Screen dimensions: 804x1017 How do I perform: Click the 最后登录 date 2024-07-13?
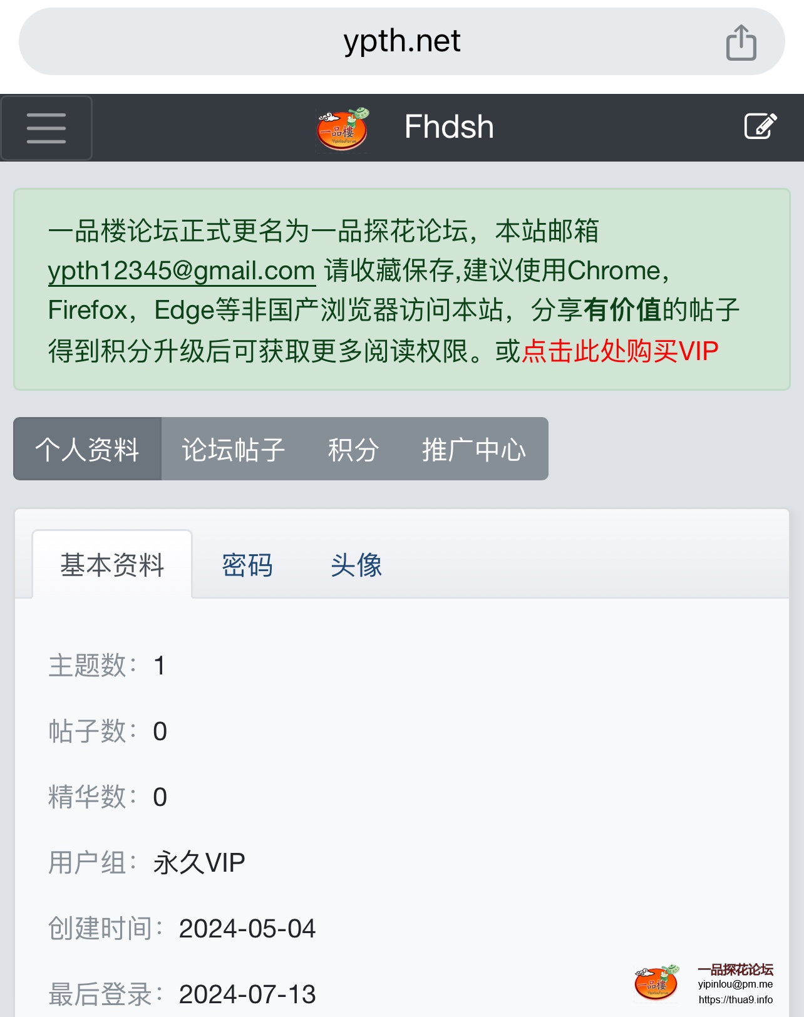tap(247, 994)
